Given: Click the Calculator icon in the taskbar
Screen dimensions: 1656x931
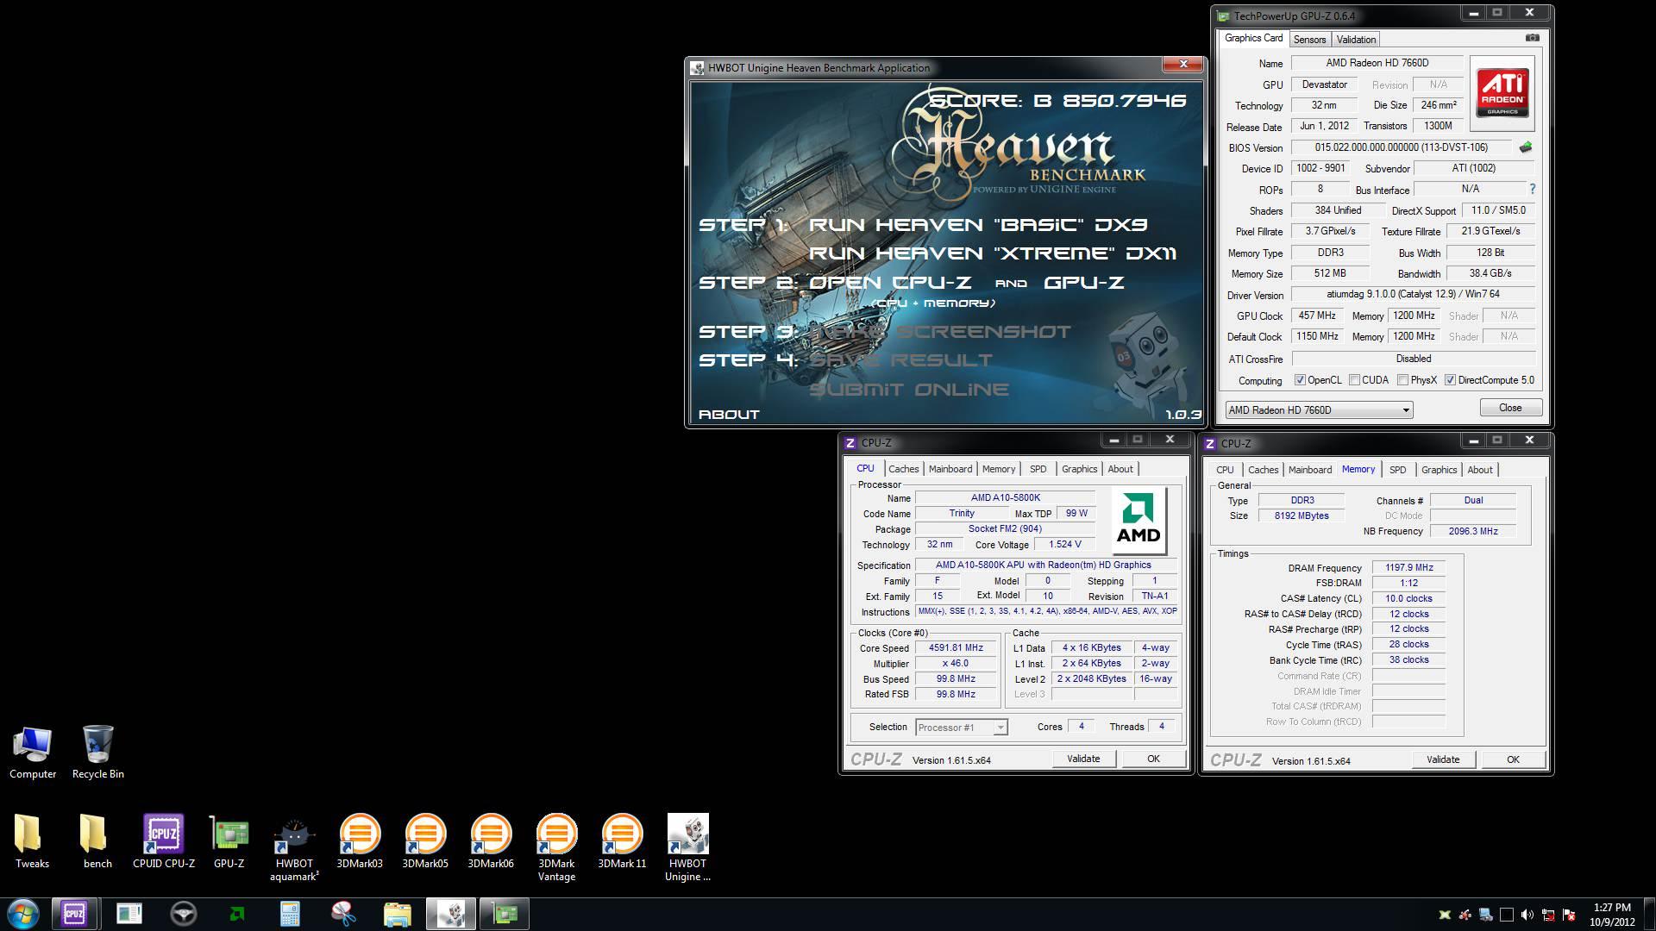Looking at the screenshot, I should 290,914.
